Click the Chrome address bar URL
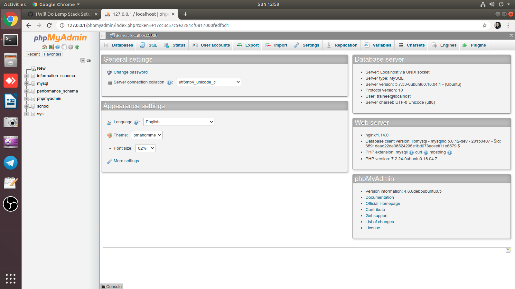Image resolution: width=515 pixels, height=289 pixels. [x=148, y=25]
